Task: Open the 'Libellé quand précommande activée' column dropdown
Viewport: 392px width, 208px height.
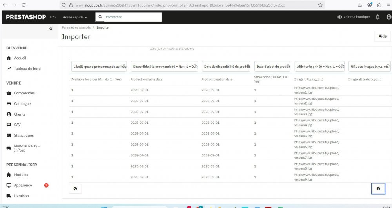Action: [x=99, y=67]
